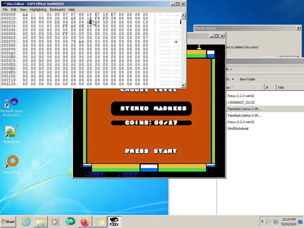Minimize the FCEUX emulator window
Screen dimensions: 304x228
coord(211,36)
